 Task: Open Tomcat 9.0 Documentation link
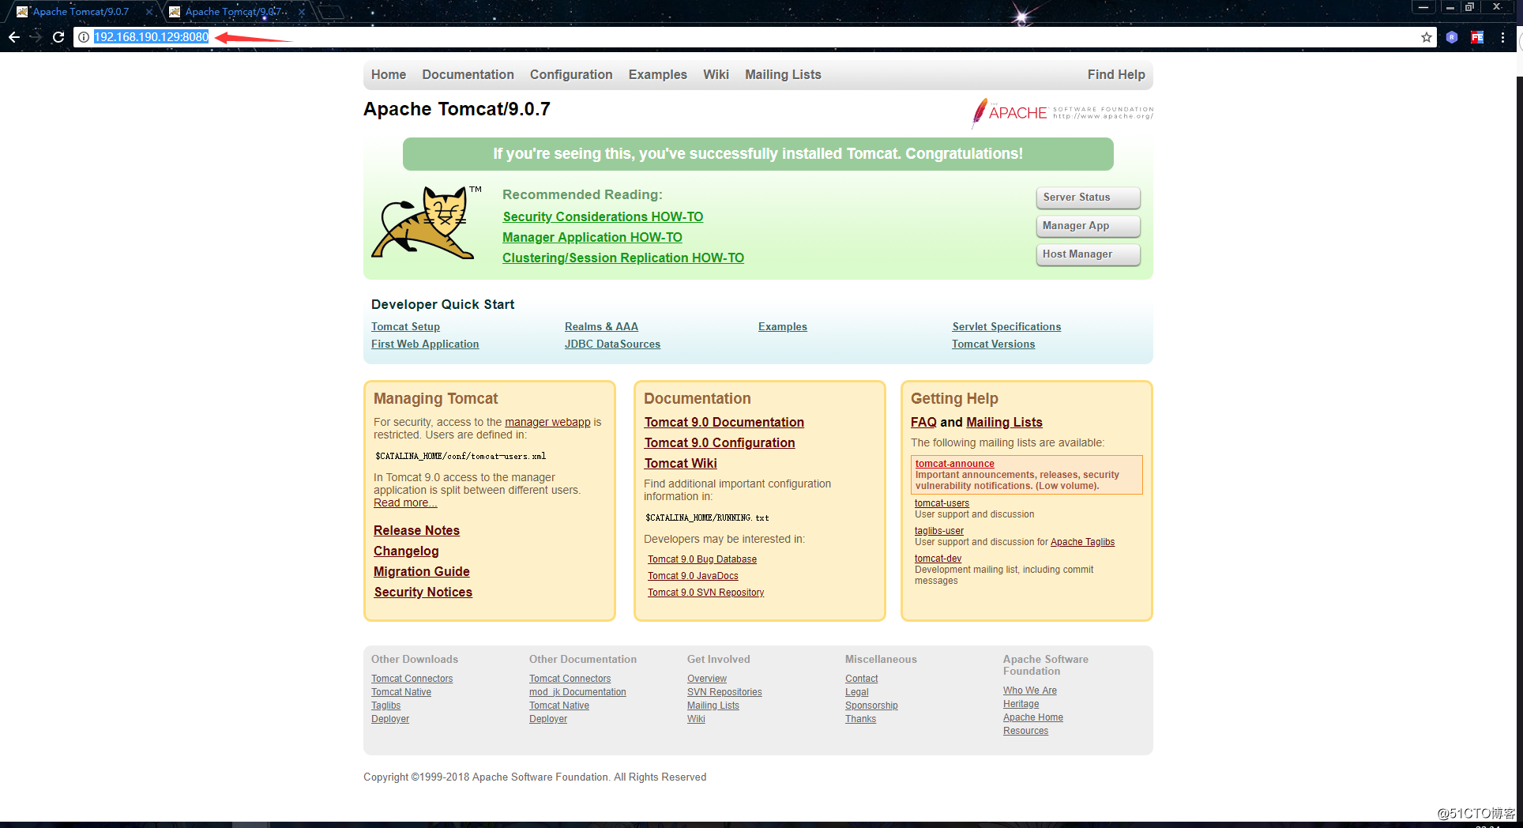click(724, 422)
